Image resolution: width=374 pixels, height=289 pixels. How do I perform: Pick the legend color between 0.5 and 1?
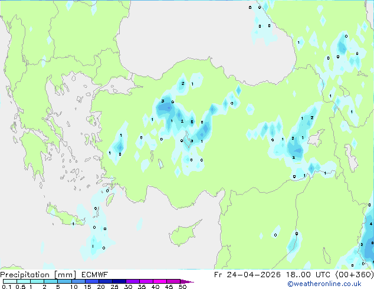point(24,281)
